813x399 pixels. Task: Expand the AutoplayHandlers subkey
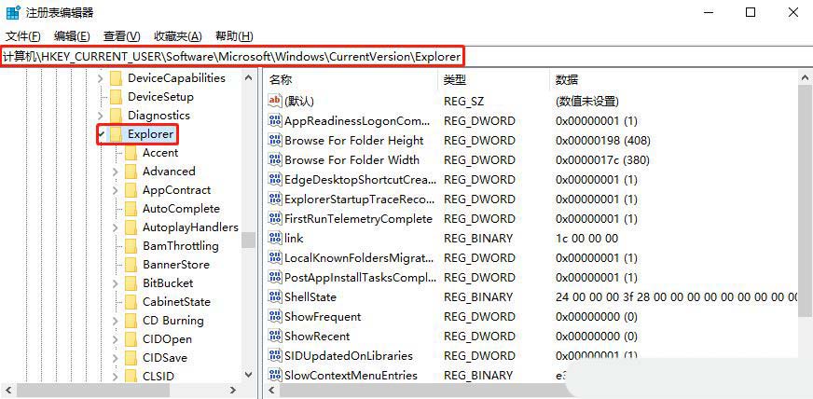tap(115, 227)
